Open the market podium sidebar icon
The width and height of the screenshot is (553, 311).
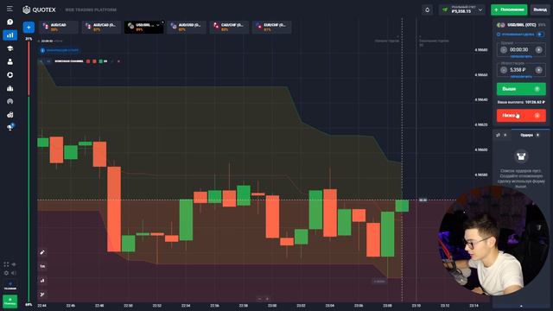click(x=10, y=88)
